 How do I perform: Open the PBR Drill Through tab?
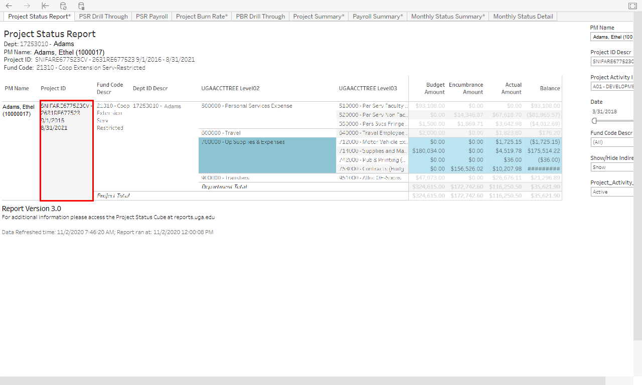(x=260, y=17)
